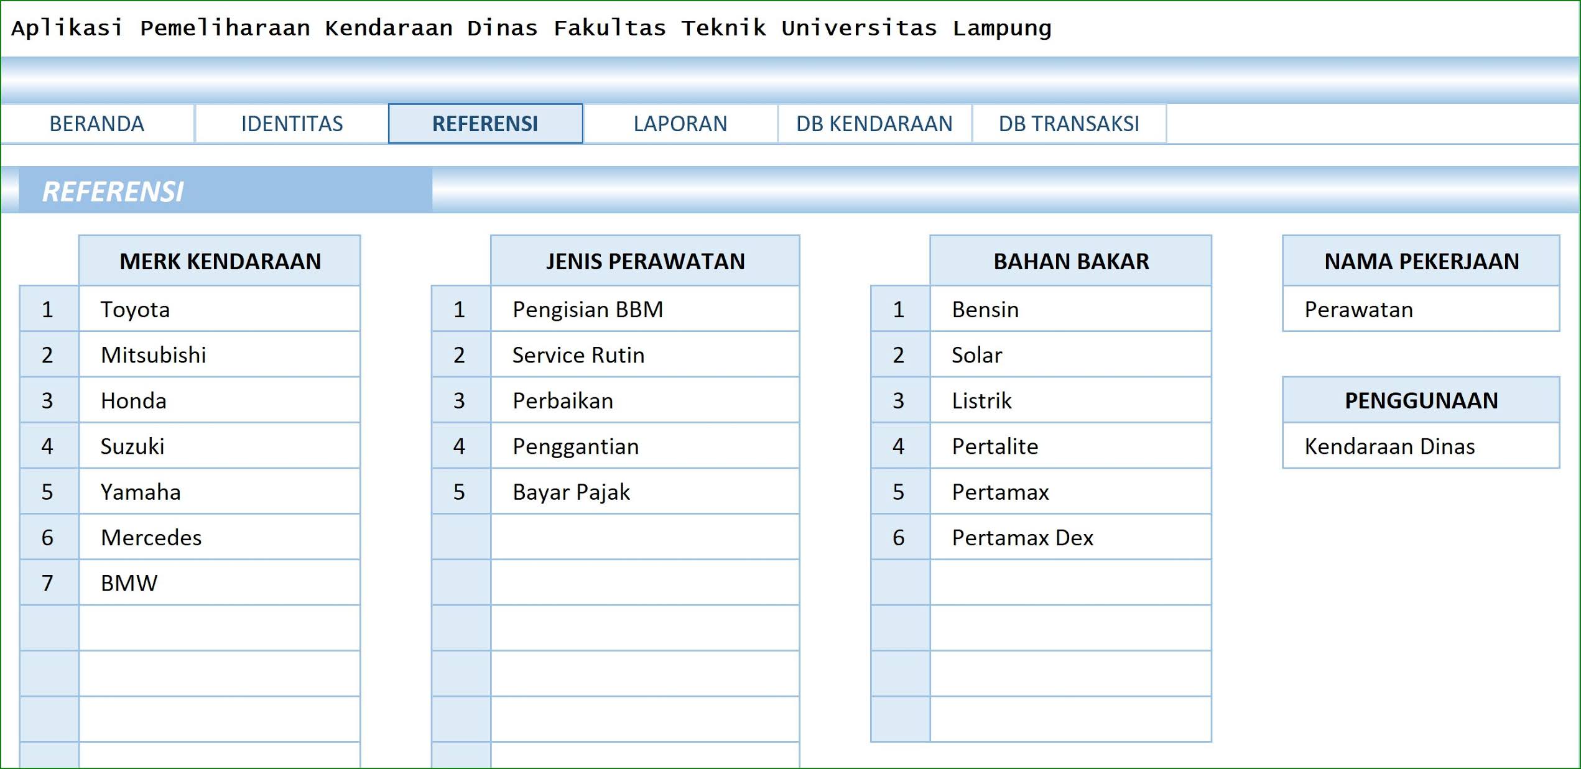The height and width of the screenshot is (769, 1581).
Task: Click the Toyota cell
Action: point(220,309)
